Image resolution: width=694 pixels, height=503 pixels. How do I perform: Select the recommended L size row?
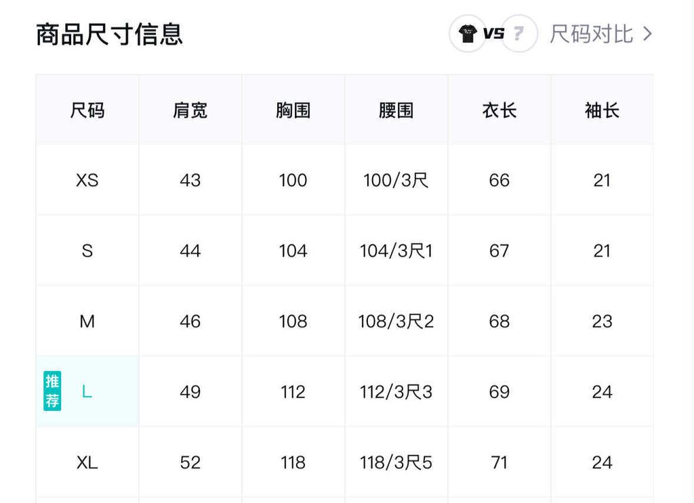(x=87, y=392)
